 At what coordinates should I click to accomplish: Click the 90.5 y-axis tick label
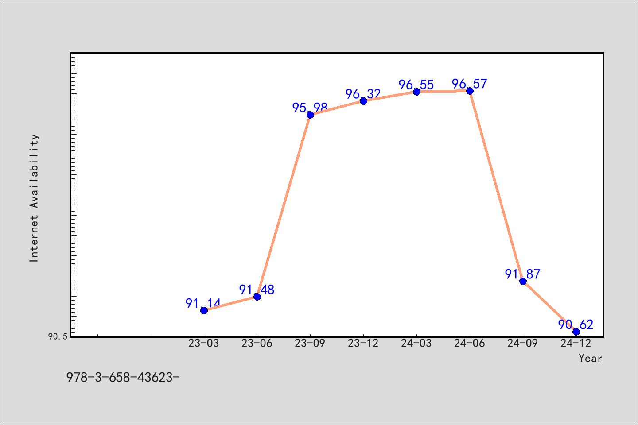58,337
